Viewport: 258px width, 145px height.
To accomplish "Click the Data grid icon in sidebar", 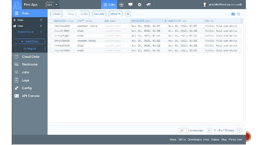I will coord(16,13).
